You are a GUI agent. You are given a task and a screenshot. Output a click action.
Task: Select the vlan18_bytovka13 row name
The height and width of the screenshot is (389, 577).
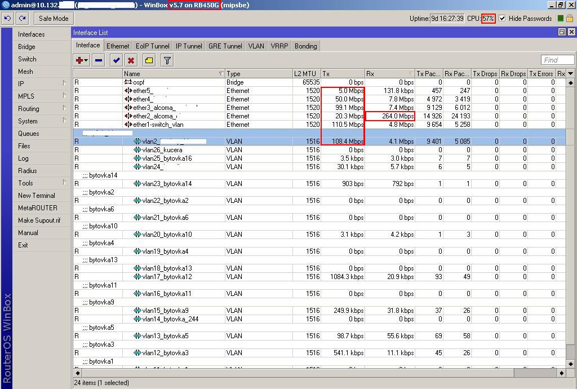[x=167, y=268]
